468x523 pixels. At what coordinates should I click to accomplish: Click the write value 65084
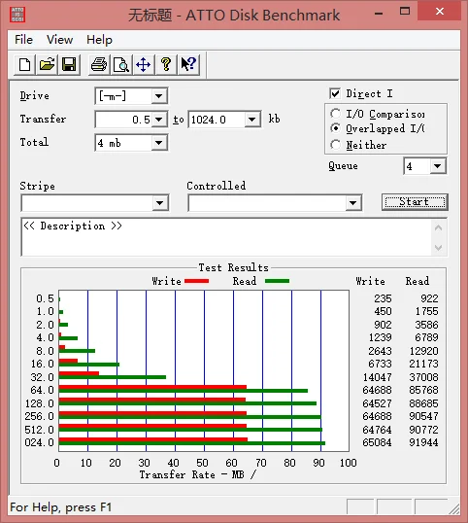[x=377, y=442]
